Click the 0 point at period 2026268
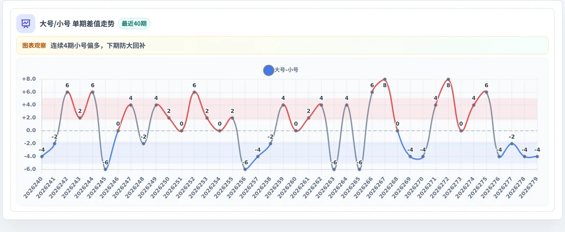 (x=397, y=131)
